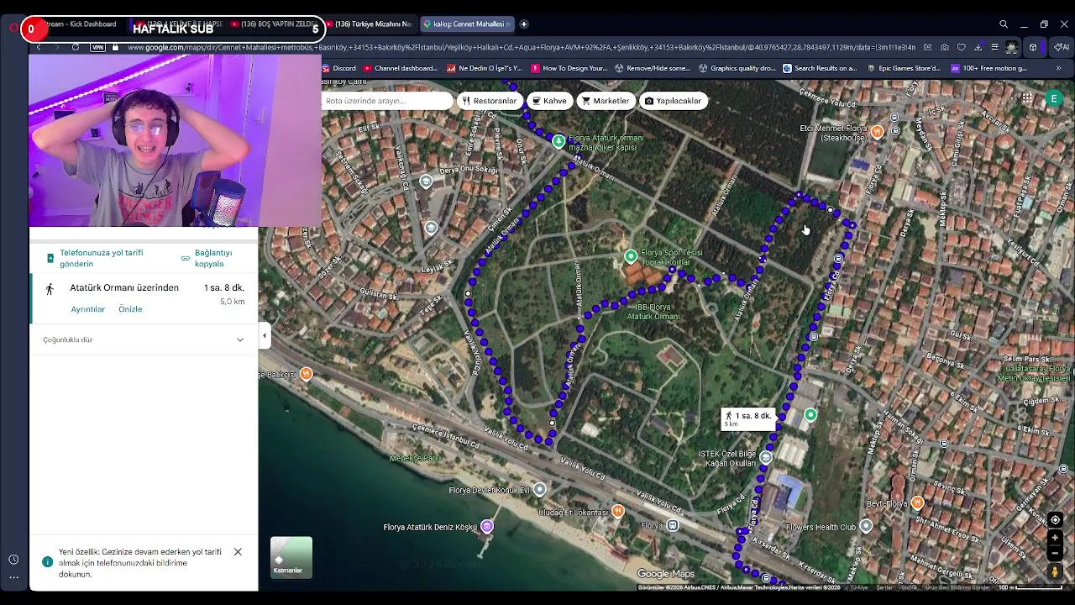Expand the 'Çoğunlukla düz' elevation section
The height and width of the screenshot is (605, 1075).
[144, 339]
